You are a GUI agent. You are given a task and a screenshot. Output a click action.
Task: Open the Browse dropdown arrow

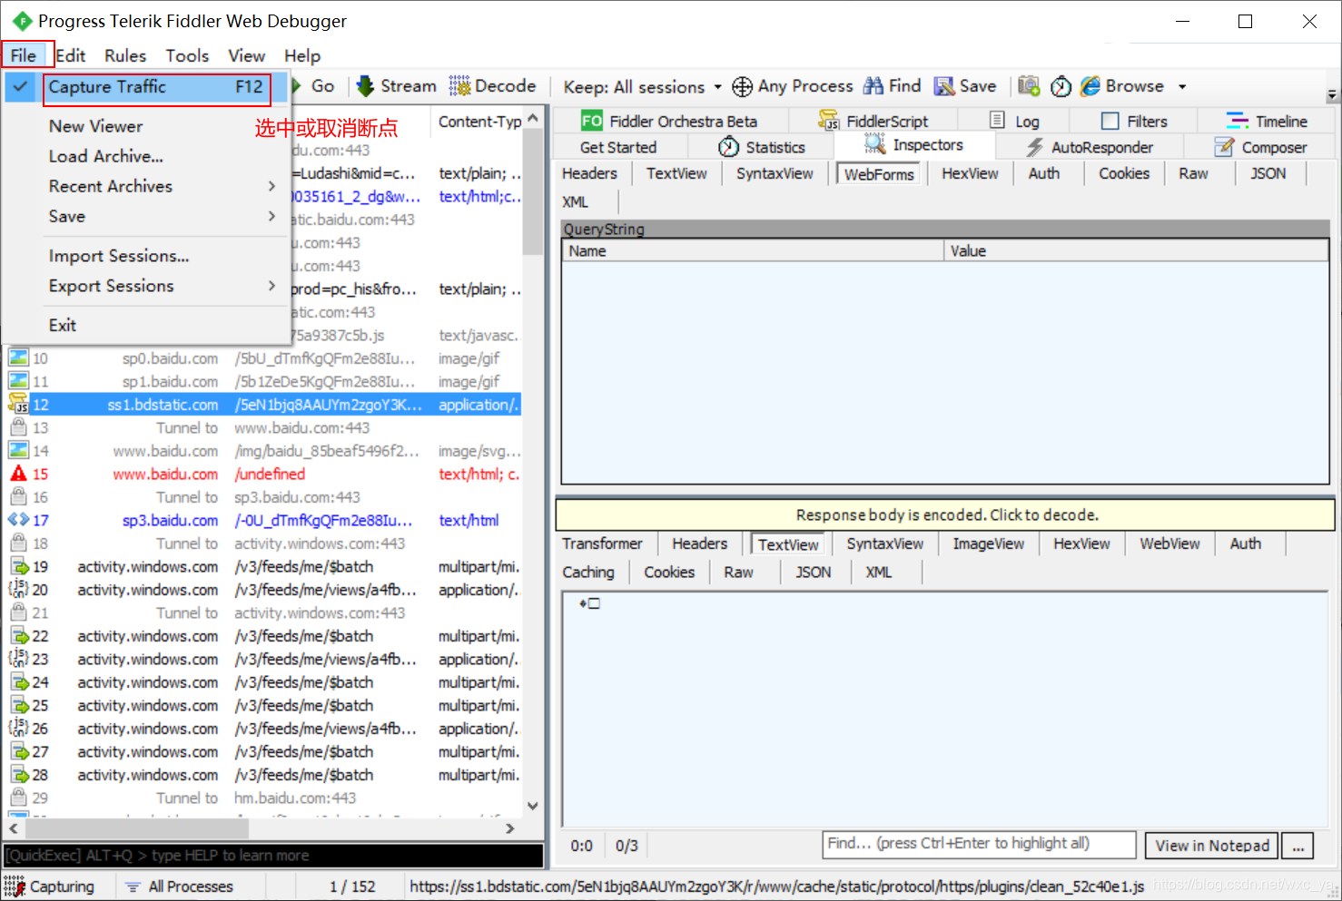tap(1182, 87)
